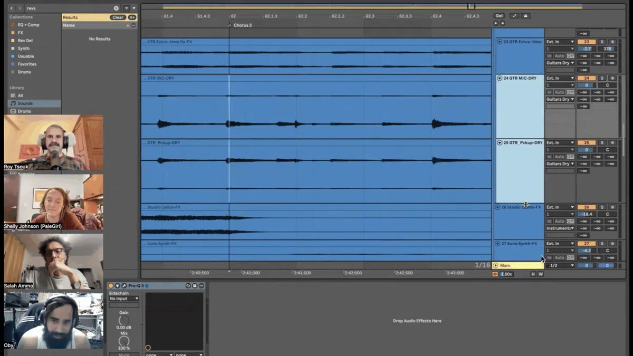
Task: Solo track 23 GTR Extra-time
Action: (x=602, y=42)
